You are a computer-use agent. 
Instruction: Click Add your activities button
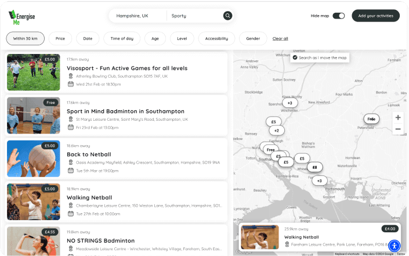(375, 16)
